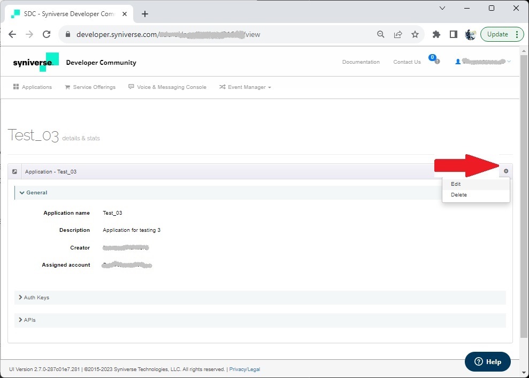Select Edit from the gear menu
Viewport: 529px width, 378px height.
coord(456,184)
